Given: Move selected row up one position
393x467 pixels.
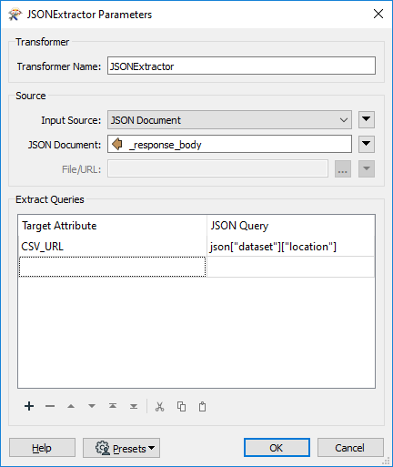Looking at the screenshot, I should pos(71,406).
